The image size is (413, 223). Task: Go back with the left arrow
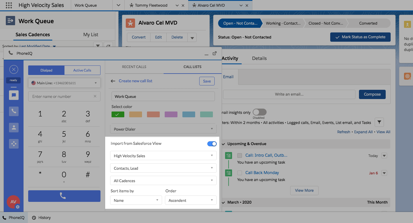(x=113, y=81)
